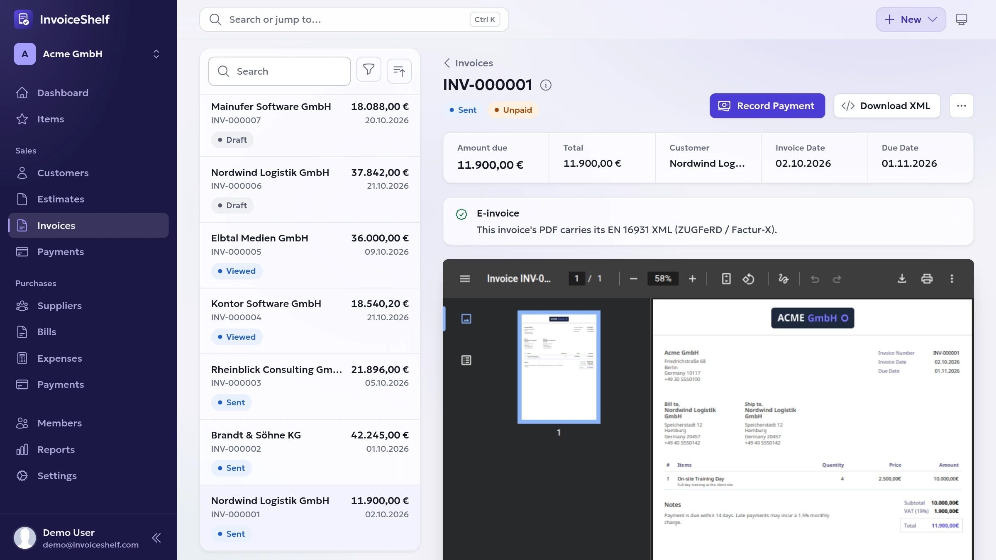Screen dimensions: 996x560
Task: Click Download XML button
Action: (887, 106)
